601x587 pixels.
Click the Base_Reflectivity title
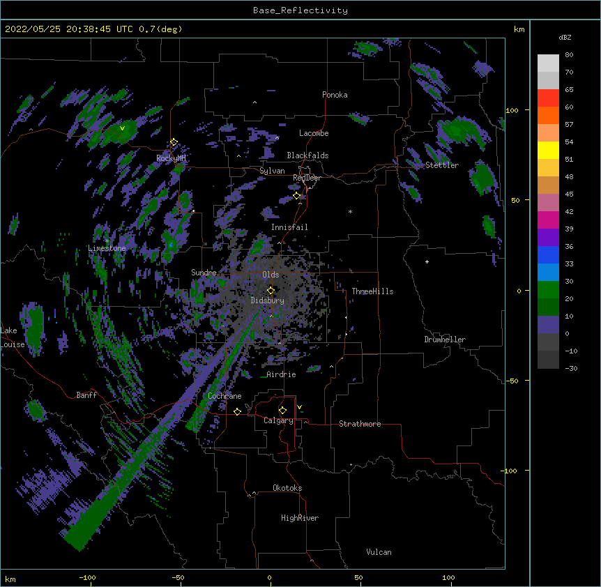[300, 10]
